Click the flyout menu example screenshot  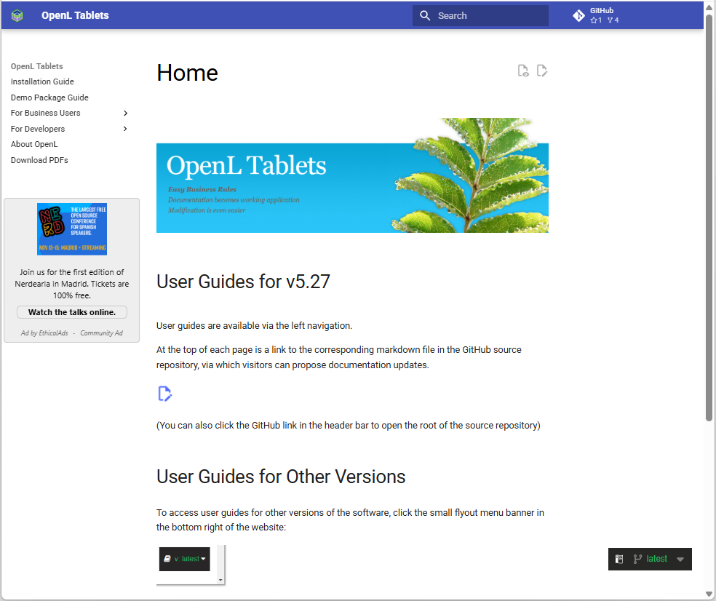(x=191, y=565)
